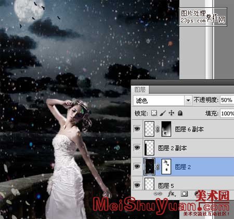
Task: Select the layer name 图层 6 副本
Action: (189, 129)
